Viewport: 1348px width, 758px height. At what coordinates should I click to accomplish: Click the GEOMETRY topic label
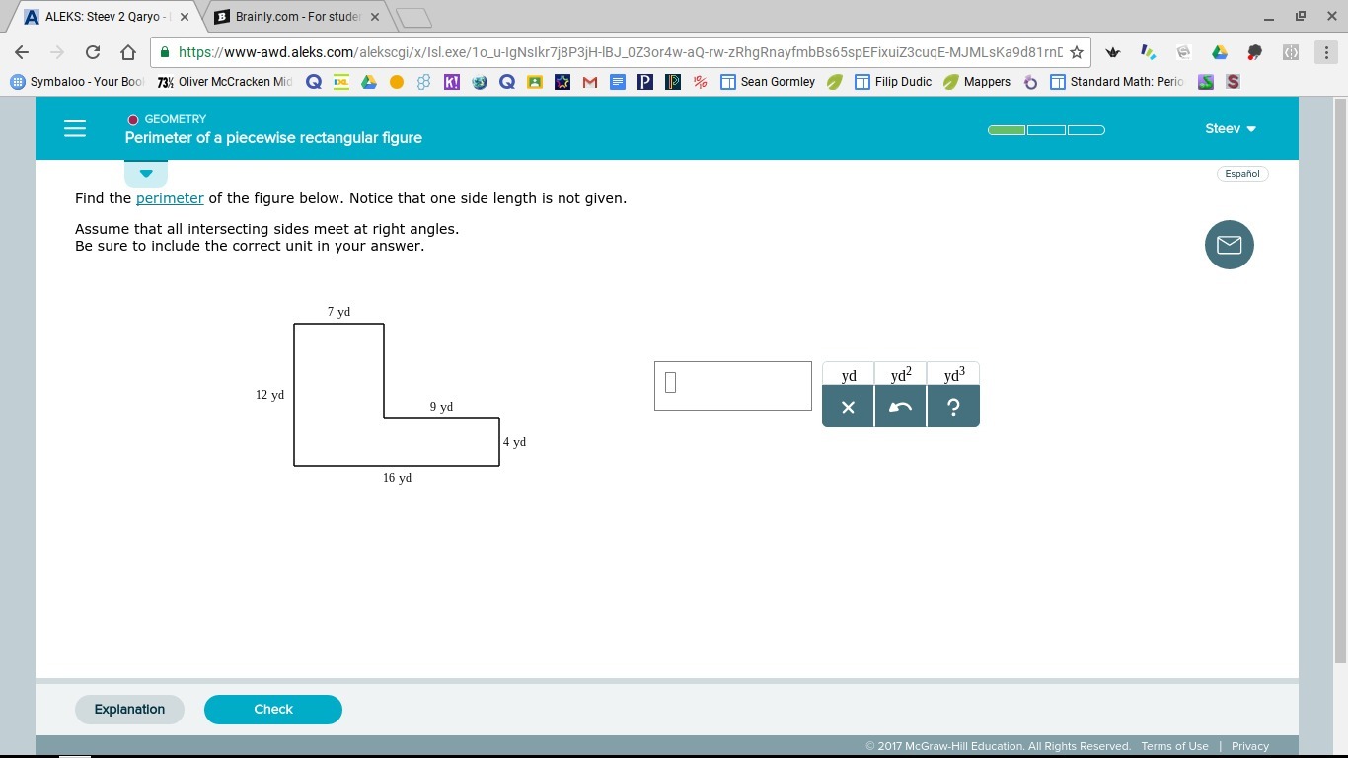coord(176,119)
